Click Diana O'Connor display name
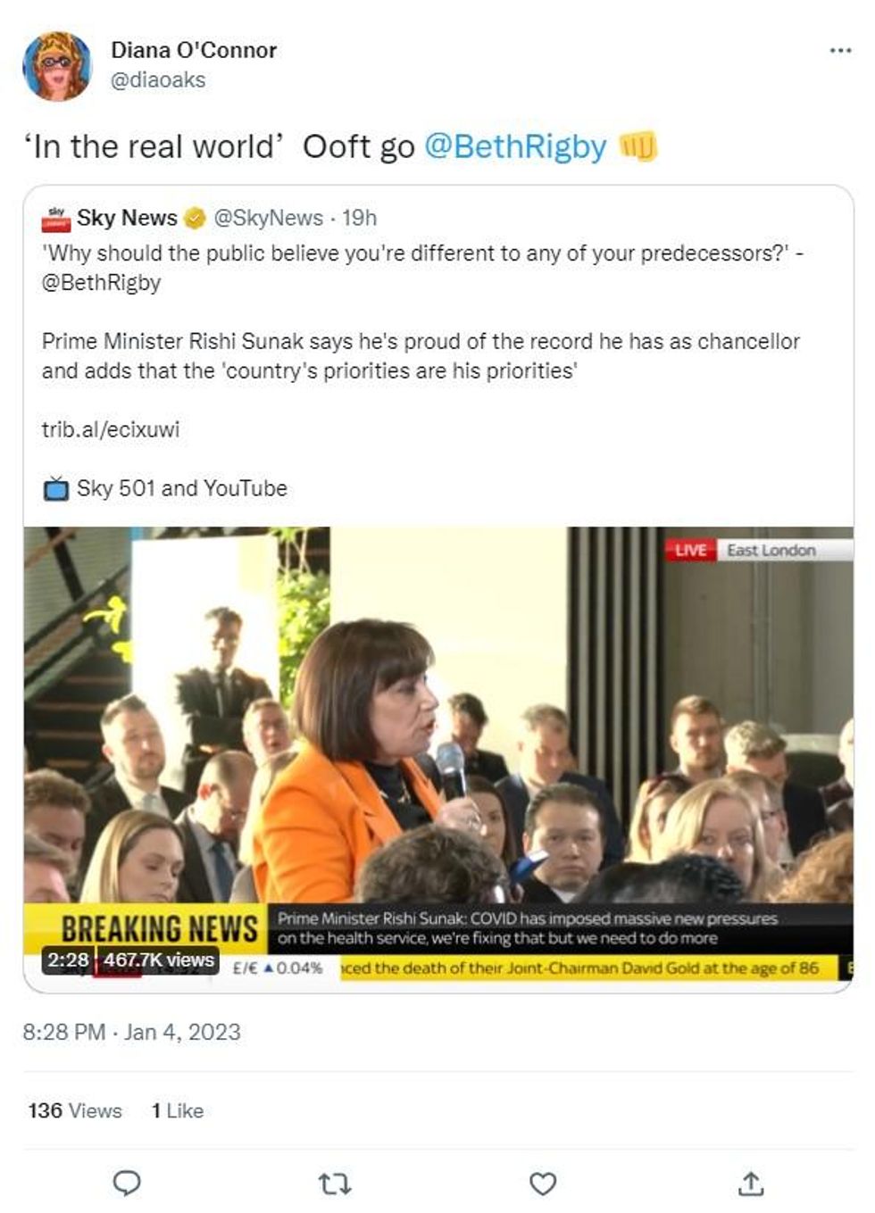 coord(194,50)
